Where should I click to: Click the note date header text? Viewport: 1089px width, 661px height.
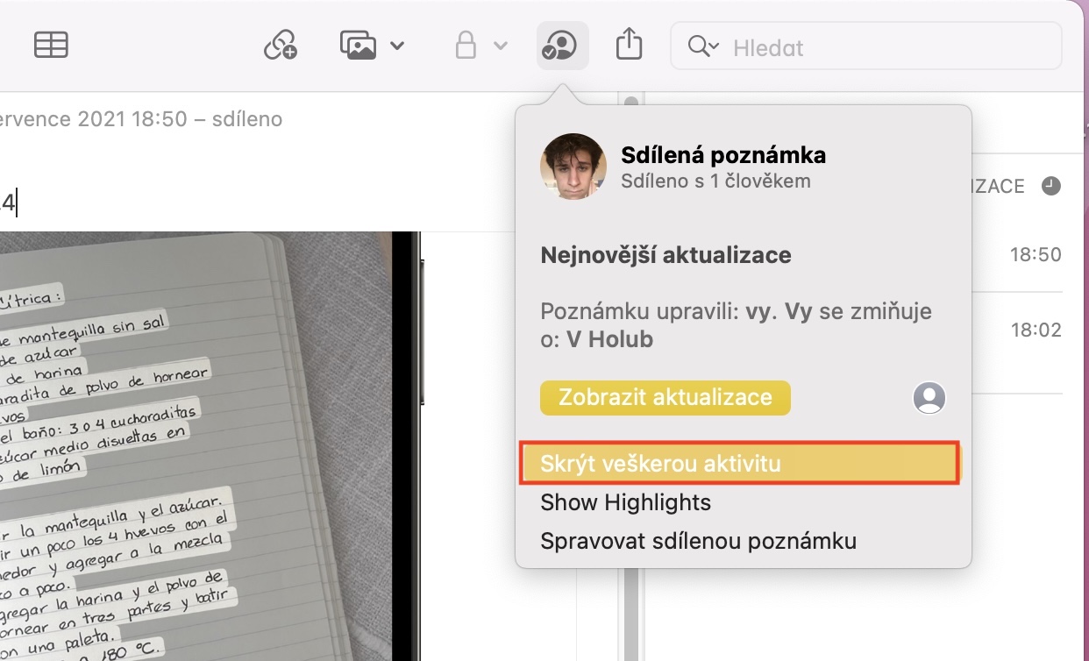[141, 119]
